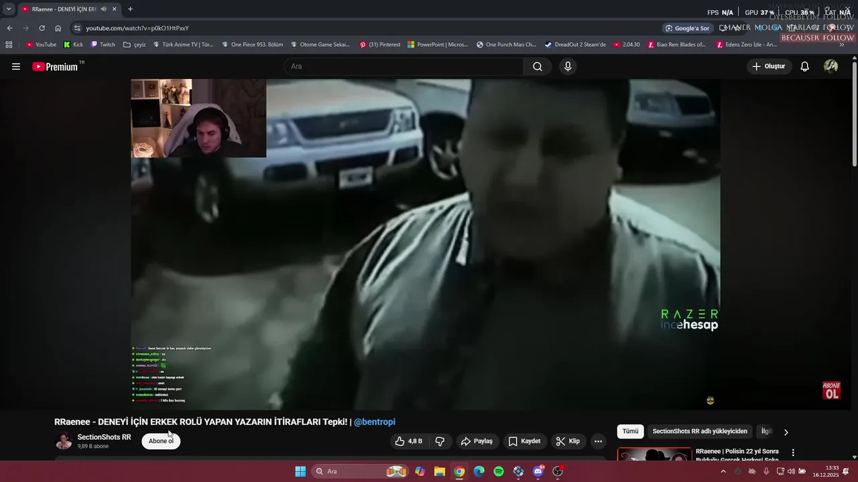Mute the audio on the YouTube tab
This screenshot has width=858, height=482.
point(104,9)
